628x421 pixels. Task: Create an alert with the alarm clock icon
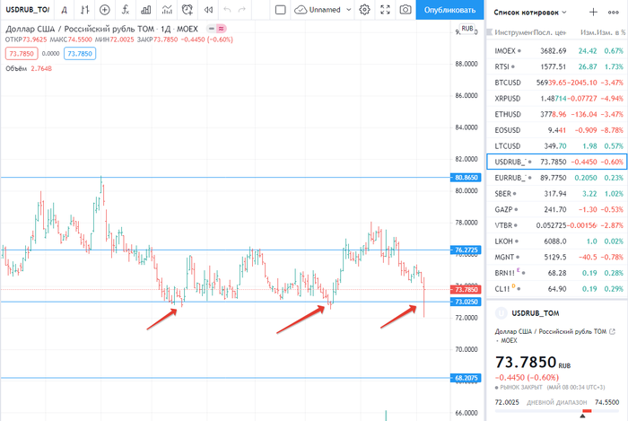tap(187, 10)
